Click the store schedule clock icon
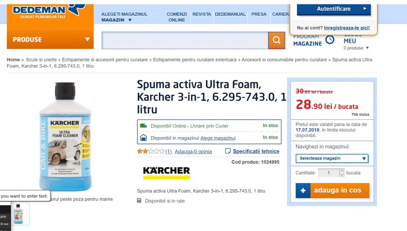Screen dimensions: 407x231 [330, 40]
